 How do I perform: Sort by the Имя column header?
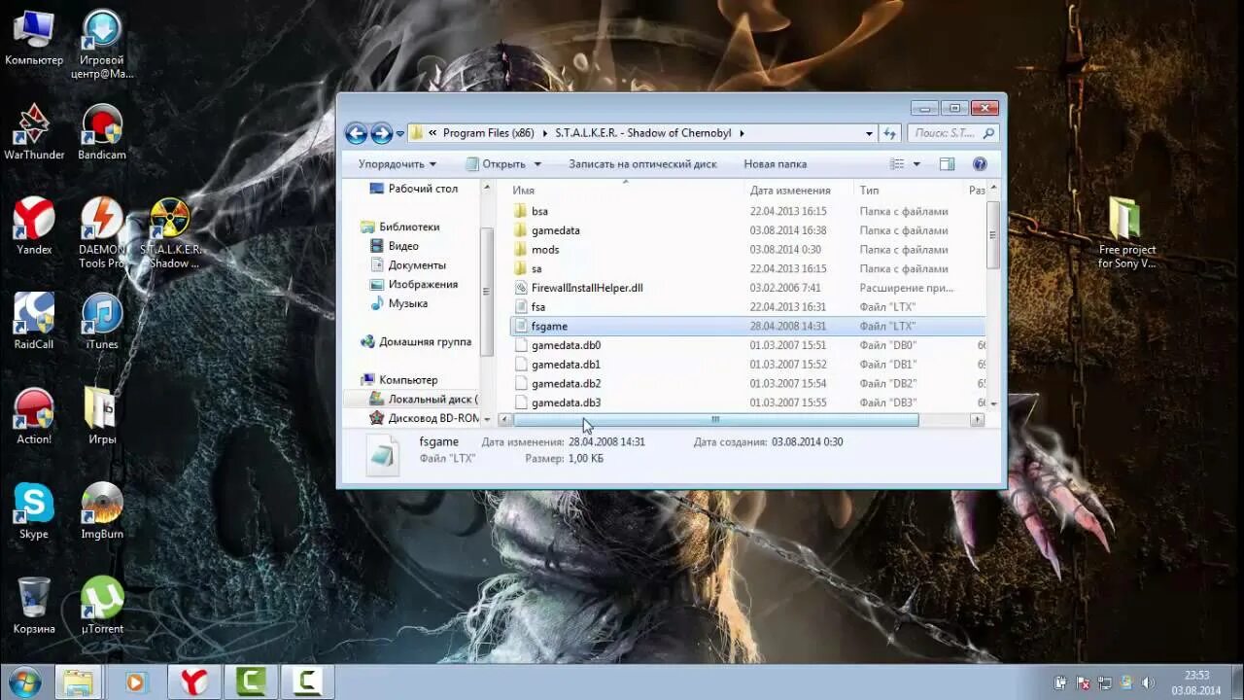pos(626,191)
